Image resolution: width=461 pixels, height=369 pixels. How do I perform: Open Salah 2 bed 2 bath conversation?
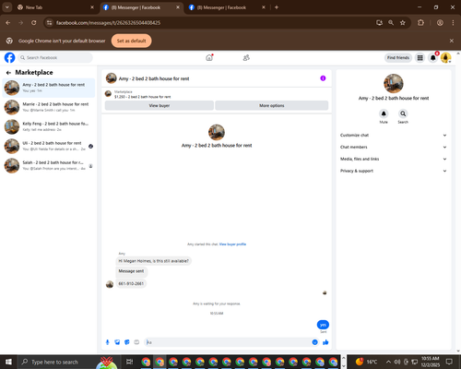tap(49, 165)
